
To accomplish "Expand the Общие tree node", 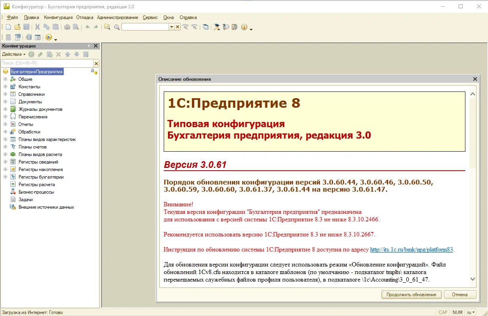I will pyautogui.click(x=6, y=79).
